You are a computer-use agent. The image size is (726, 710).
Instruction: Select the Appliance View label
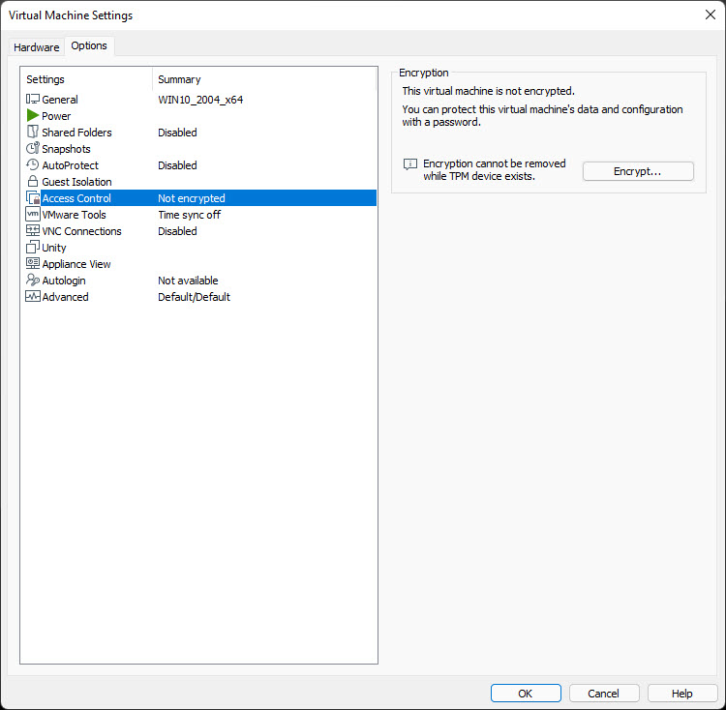tap(76, 264)
